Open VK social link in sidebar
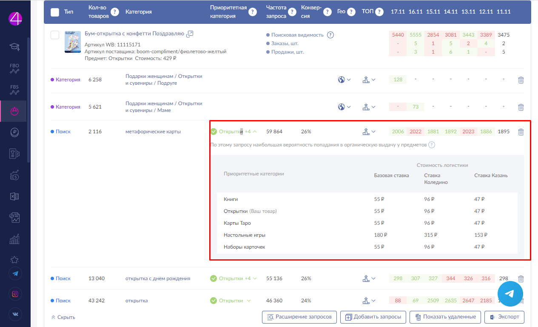The image size is (538, 327). [x=15, y=314]
